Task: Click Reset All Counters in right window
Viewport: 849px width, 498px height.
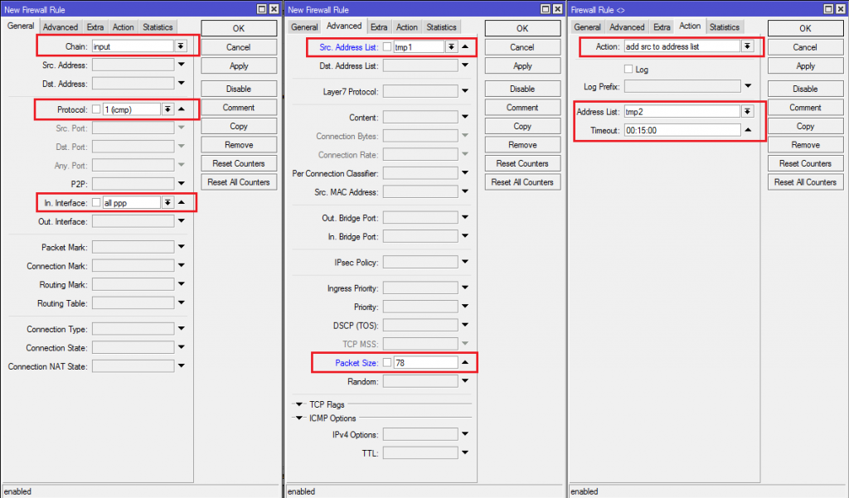Action: coord(805,182)
